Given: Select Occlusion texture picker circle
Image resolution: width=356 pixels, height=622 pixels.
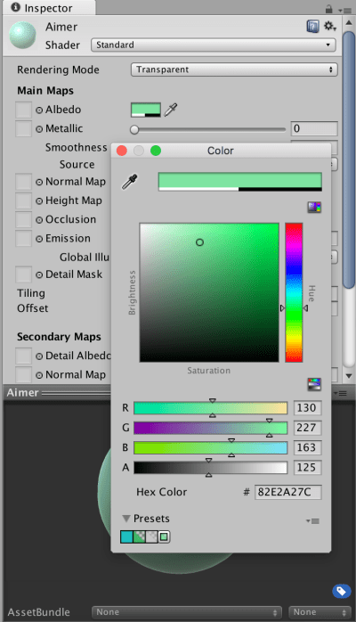Looking at the screenshot, I should point(39,220).
